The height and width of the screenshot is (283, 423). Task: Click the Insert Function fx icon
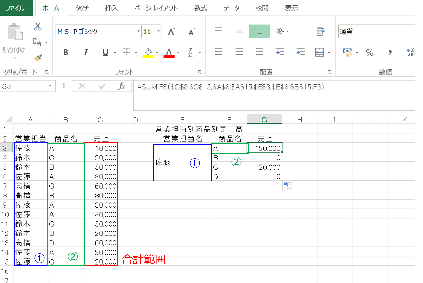(121, 86)
